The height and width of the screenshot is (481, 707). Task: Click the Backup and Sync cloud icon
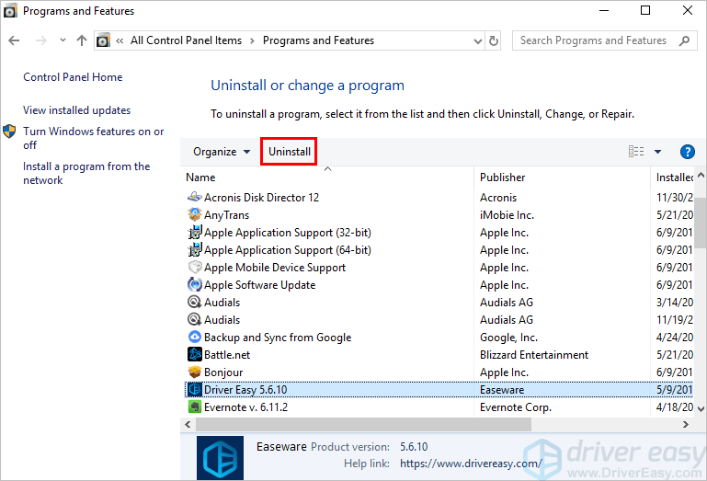(x=194, y=338)
